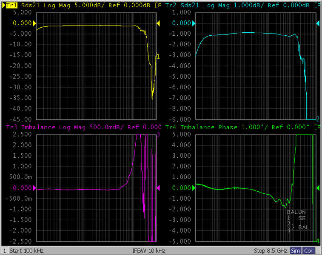Click the -5.000 bottom scale value on Tr4
322x255 pixels.
click(x=180, y=241)
